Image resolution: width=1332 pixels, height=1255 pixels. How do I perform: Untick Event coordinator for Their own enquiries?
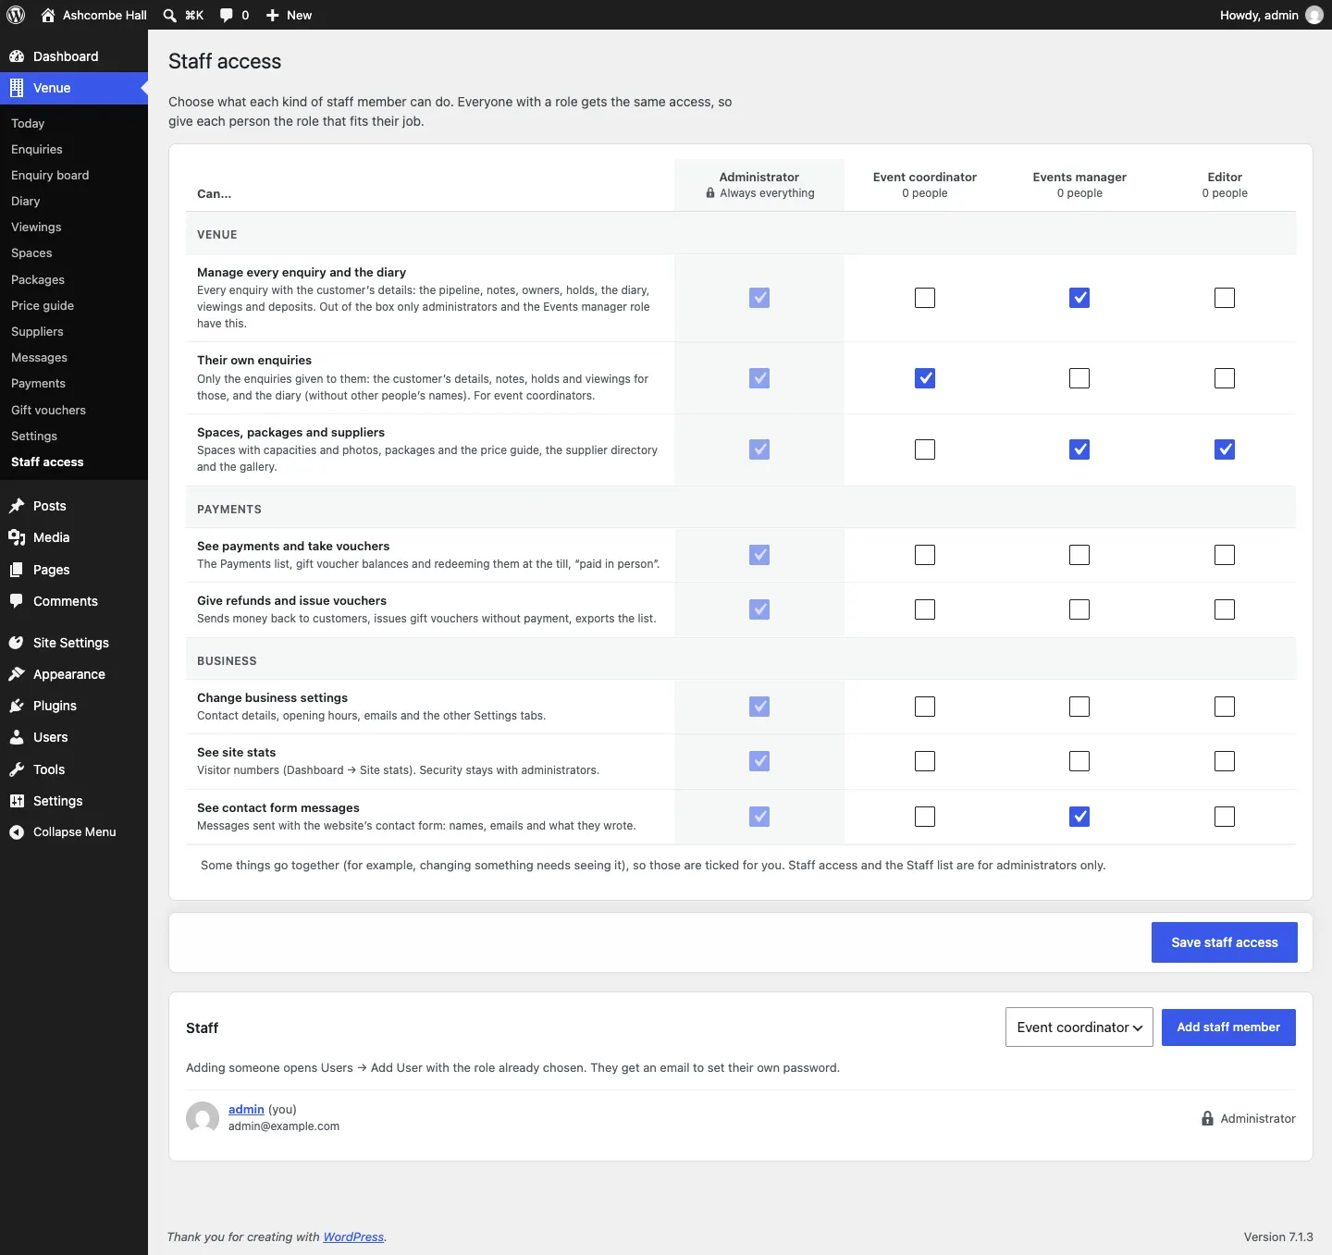pyautogui.click(x=925, y=378)
